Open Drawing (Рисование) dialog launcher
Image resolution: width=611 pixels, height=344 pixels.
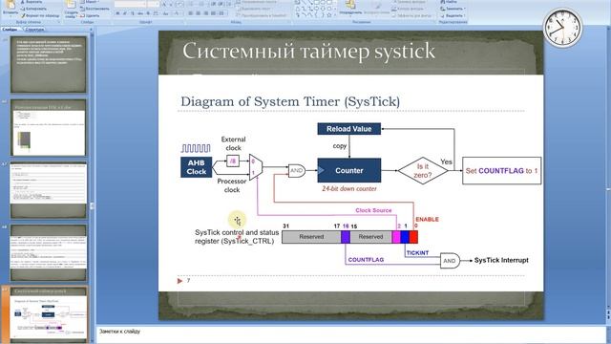(435, 22)
